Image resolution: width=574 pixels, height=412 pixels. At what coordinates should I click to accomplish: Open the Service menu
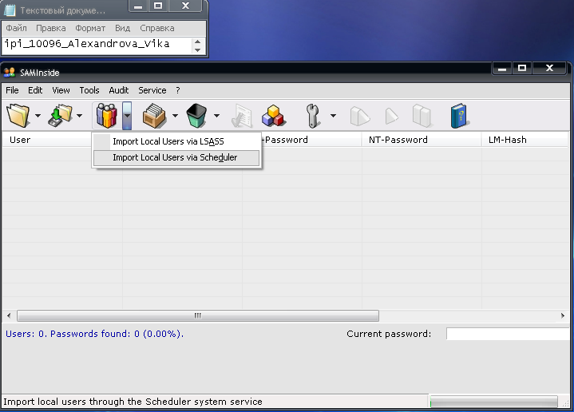[152, 90]
